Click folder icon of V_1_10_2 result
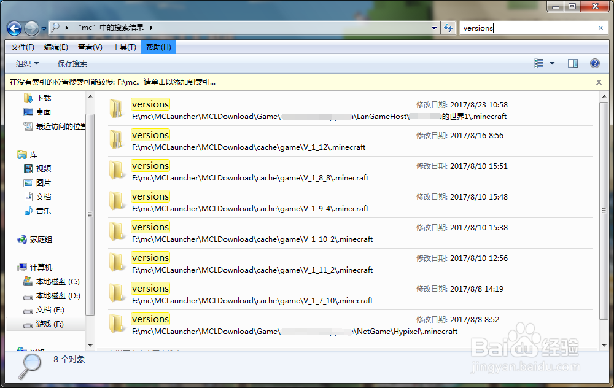Viewport: 614px width, 388px height. pos(116,232)
